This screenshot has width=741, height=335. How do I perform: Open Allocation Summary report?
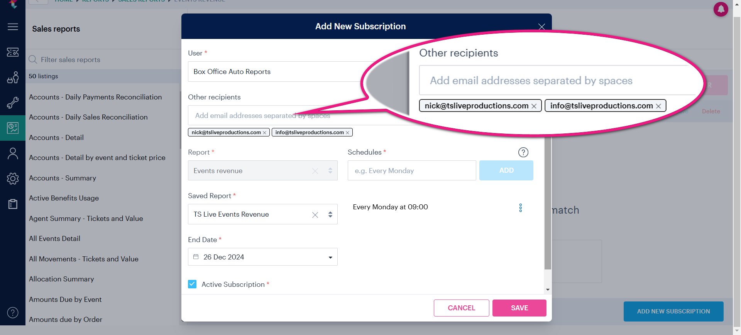pyautogui.click(x=61, y=279)
